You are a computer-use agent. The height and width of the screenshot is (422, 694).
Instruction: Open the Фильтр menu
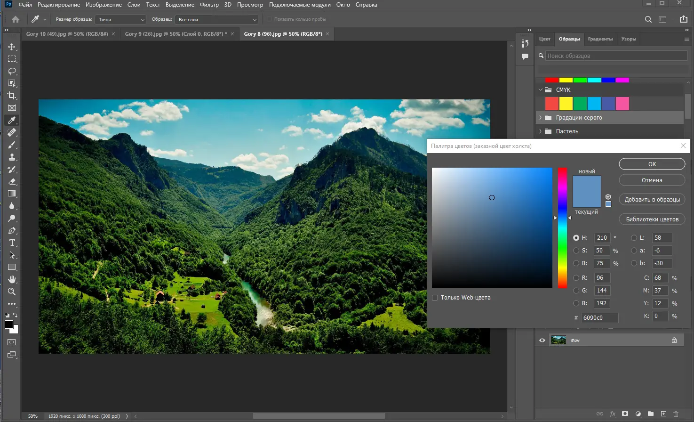(209, 5)
